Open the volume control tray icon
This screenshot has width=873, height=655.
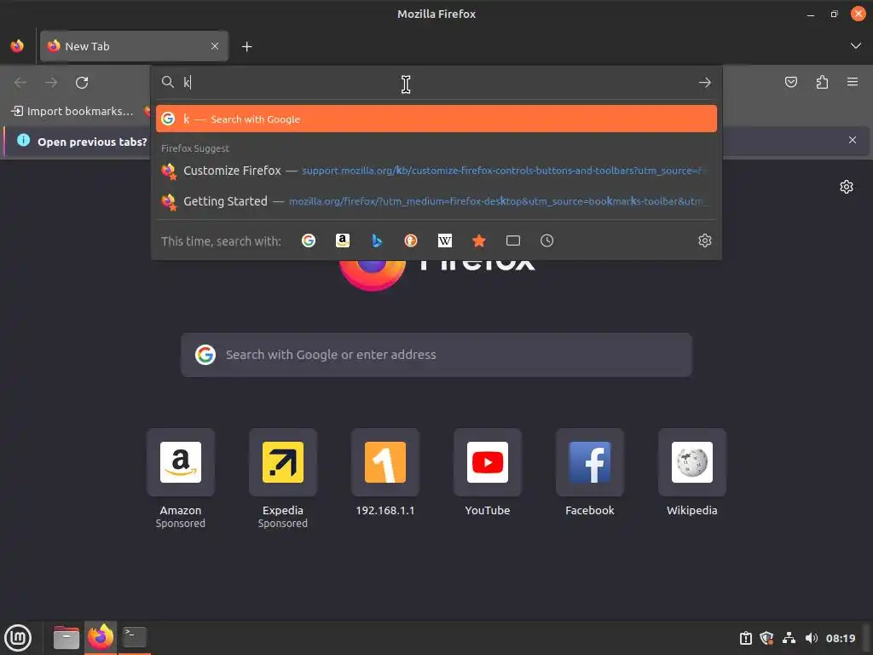(811, 638)
